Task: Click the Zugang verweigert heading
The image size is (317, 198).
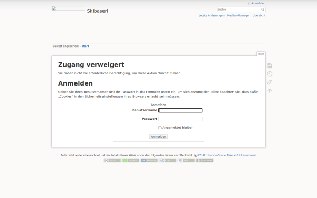Action: [91, 65]
